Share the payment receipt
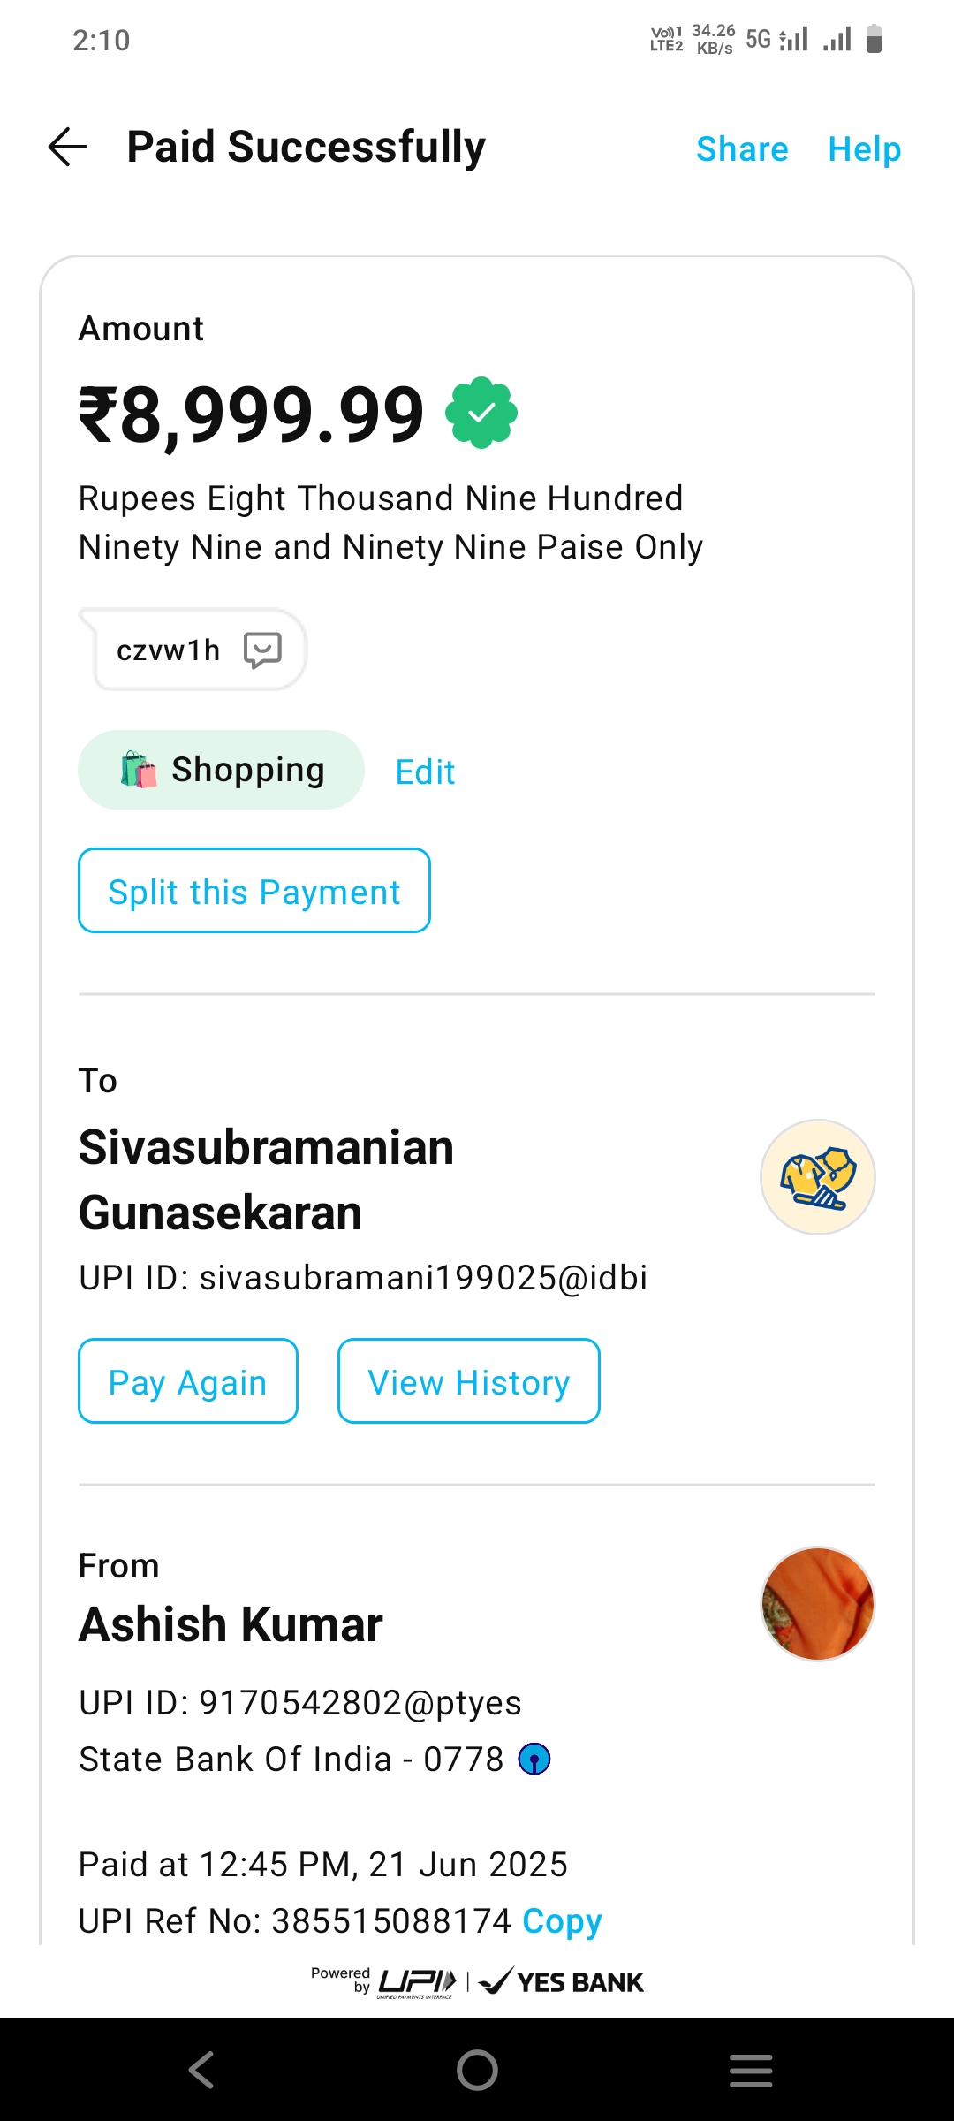 742,149
